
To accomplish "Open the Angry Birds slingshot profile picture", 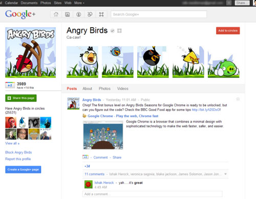I will pyautogui.click(x=31, y=53).
